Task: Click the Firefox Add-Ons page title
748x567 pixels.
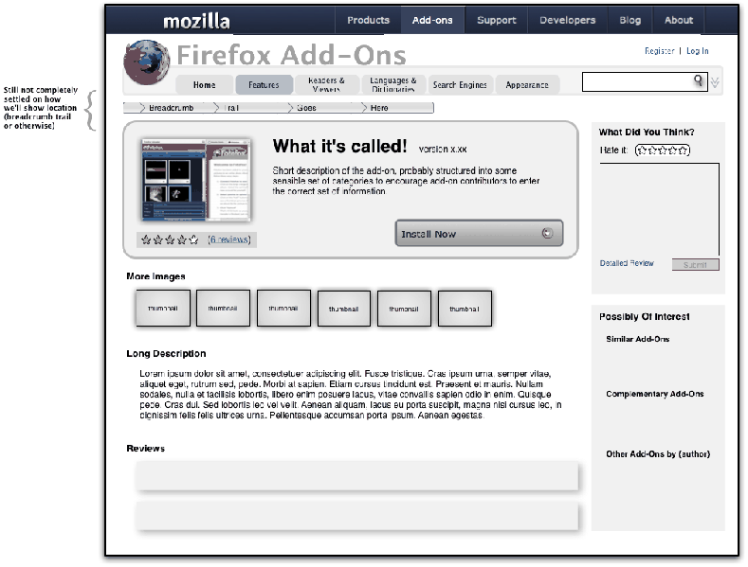Action: coord(291,55)
